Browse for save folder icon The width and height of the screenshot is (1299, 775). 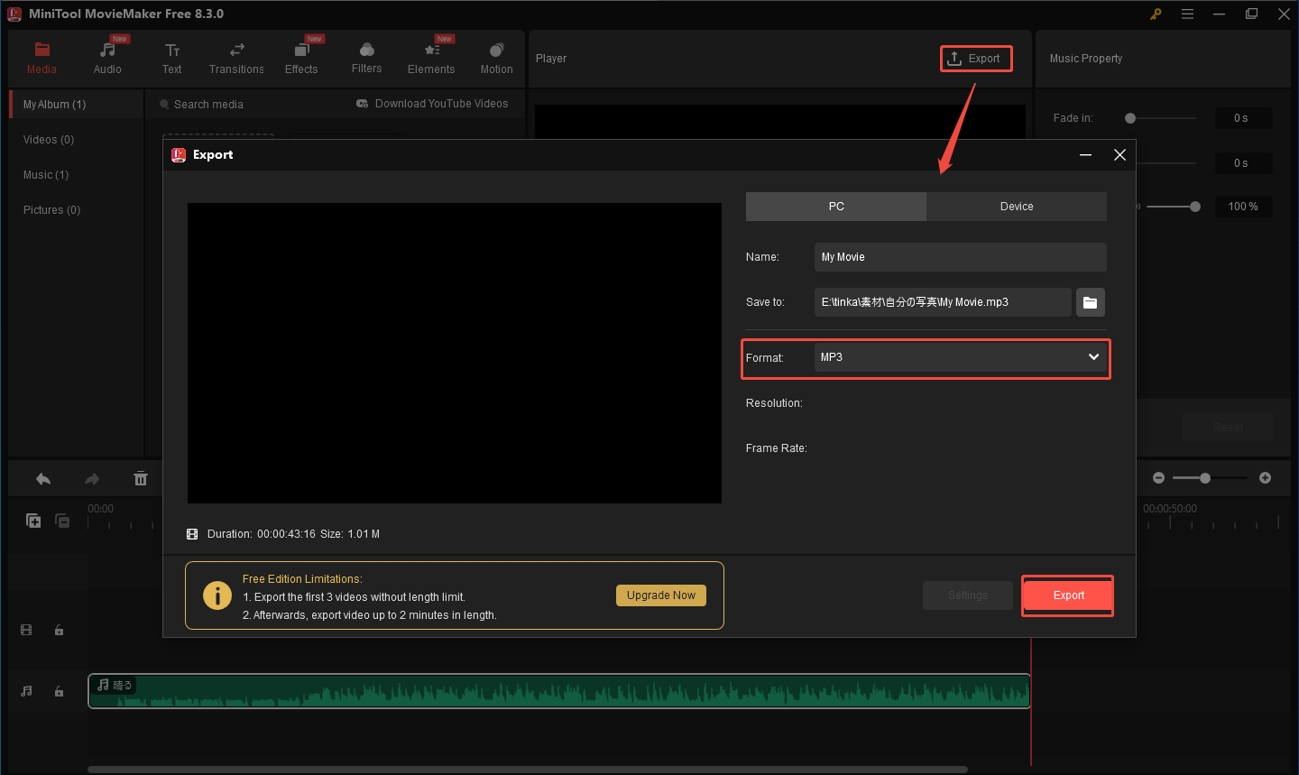tap(1091, 302)
